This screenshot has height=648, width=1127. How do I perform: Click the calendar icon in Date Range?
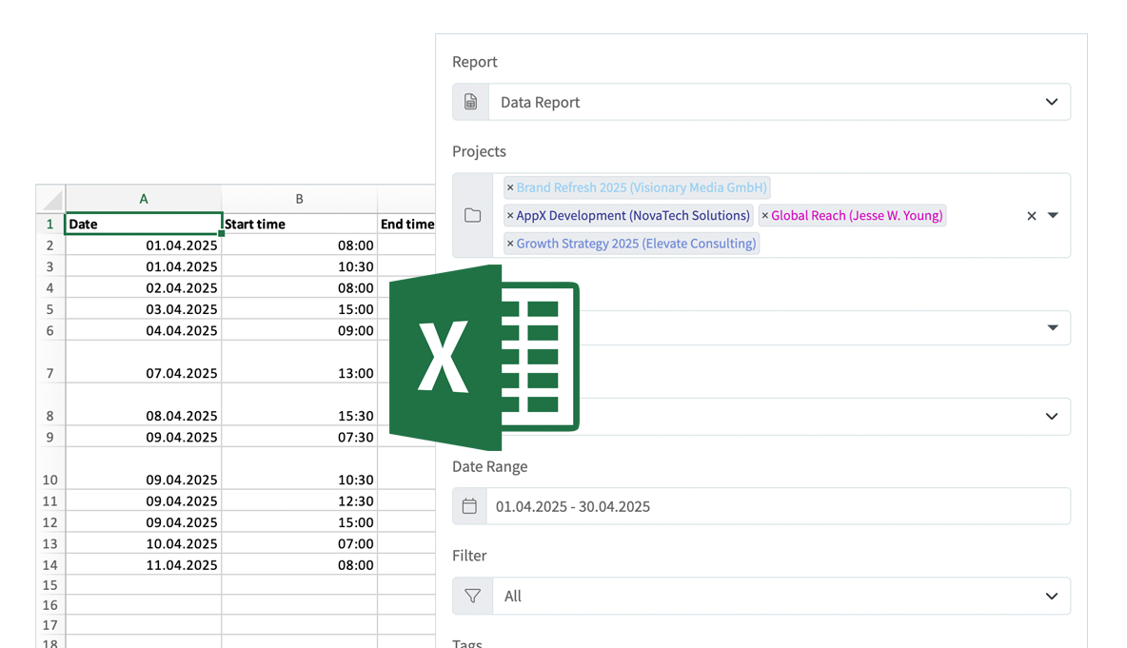coord(470,505)
